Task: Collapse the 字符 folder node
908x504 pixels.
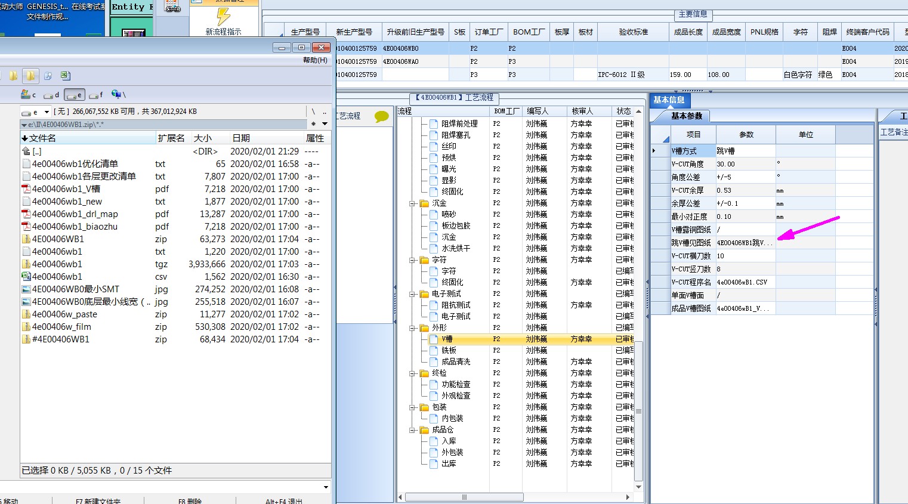Action: (x=412, y=260)
